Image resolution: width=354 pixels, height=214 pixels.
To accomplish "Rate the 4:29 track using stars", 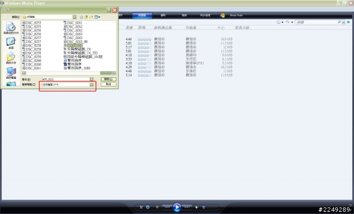I will coord(144,67).
